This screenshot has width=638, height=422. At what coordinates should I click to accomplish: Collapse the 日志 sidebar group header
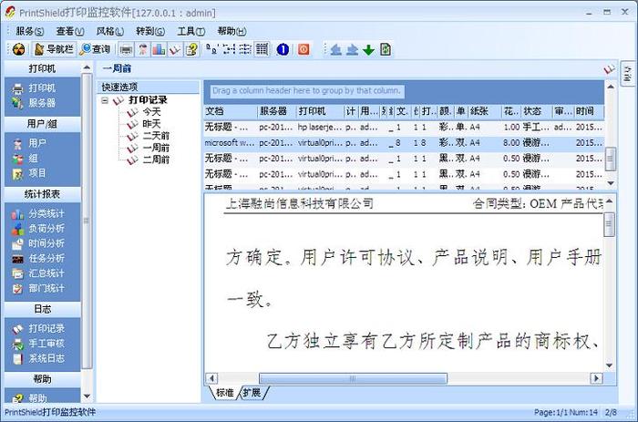coord(42,309)
